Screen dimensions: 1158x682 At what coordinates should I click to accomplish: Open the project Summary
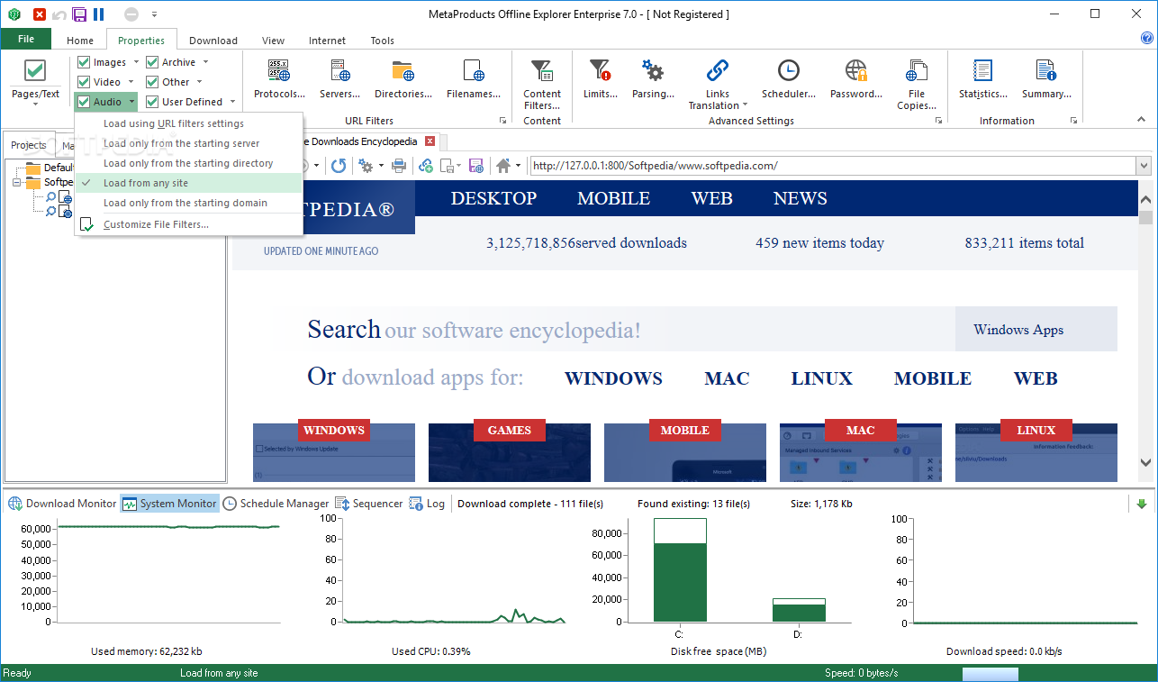coord(1046,79)
